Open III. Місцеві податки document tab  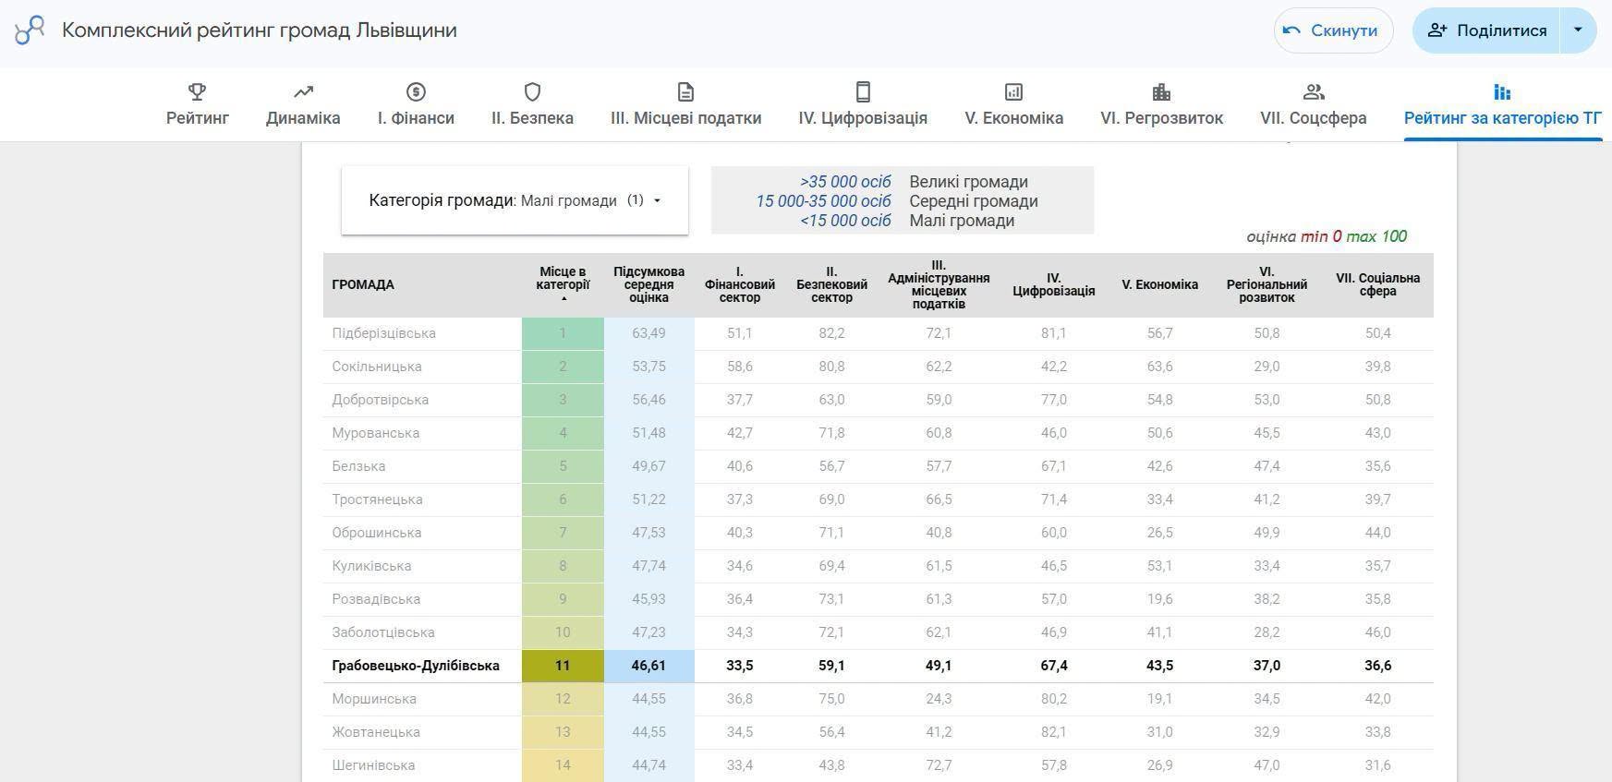(x=685, y=104)
